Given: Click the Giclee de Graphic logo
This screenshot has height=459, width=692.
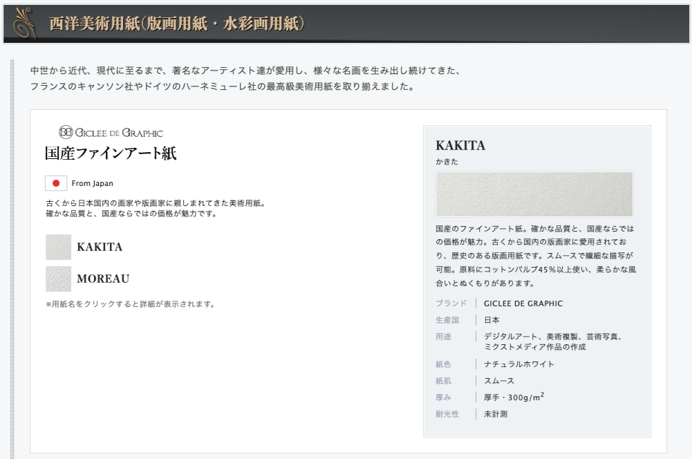Looking at the screenshot, I should coord(111,132).
